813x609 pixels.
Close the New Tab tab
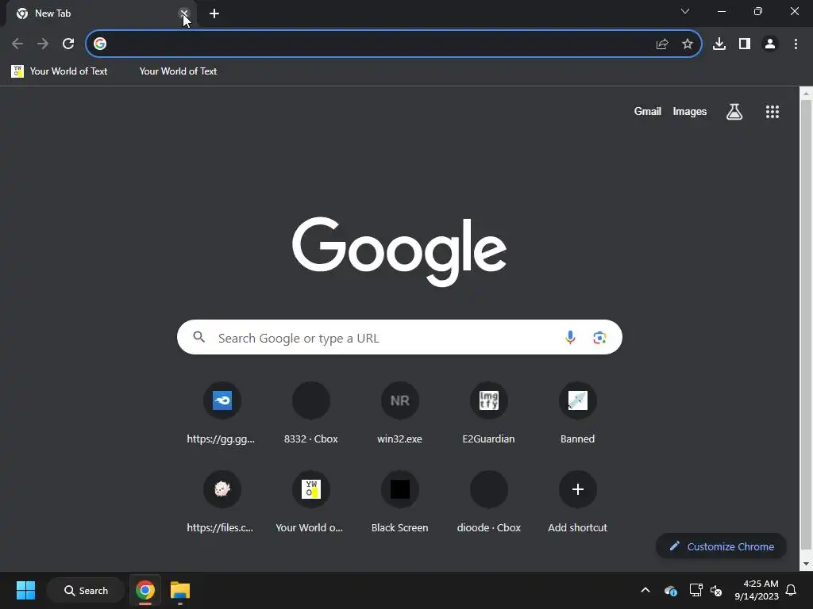pyautogui.click(x=184, y=13)
